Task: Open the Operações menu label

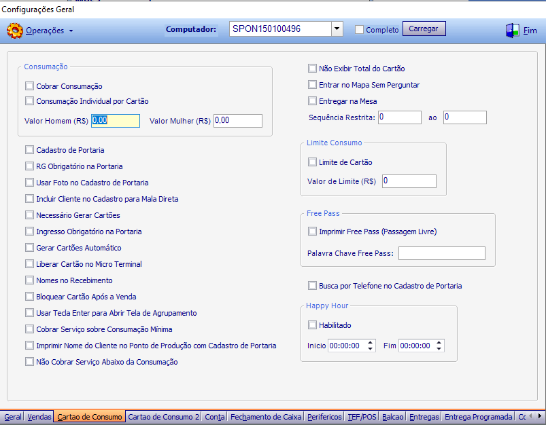Action: click(45, 31)
